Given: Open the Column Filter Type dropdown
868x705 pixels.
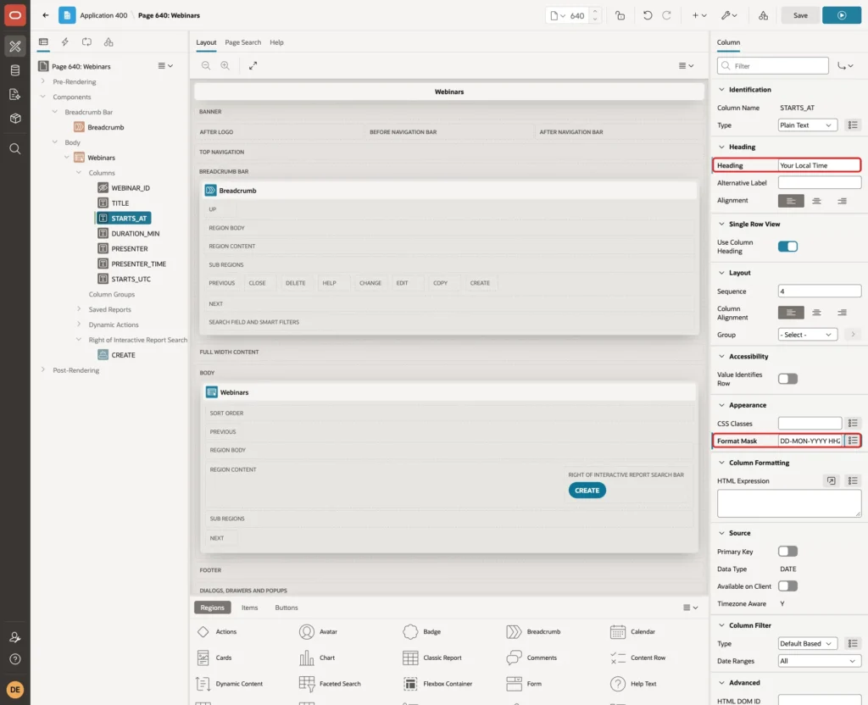Looking at the screenshot, I should point(807,644).
